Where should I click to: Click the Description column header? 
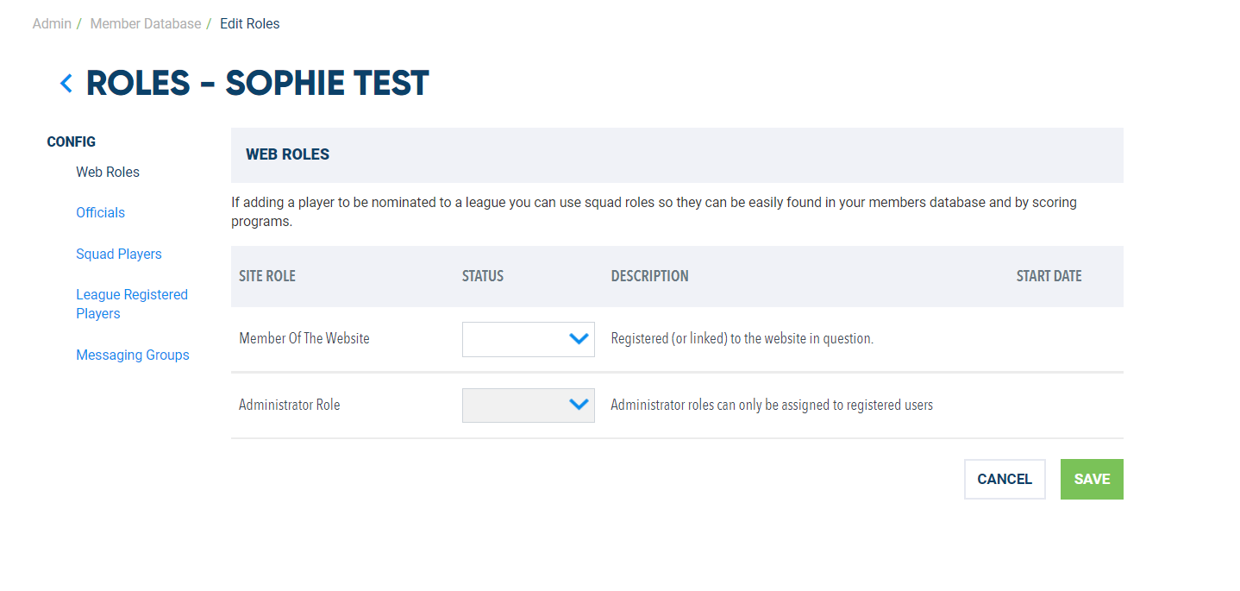tap(649, 276)
